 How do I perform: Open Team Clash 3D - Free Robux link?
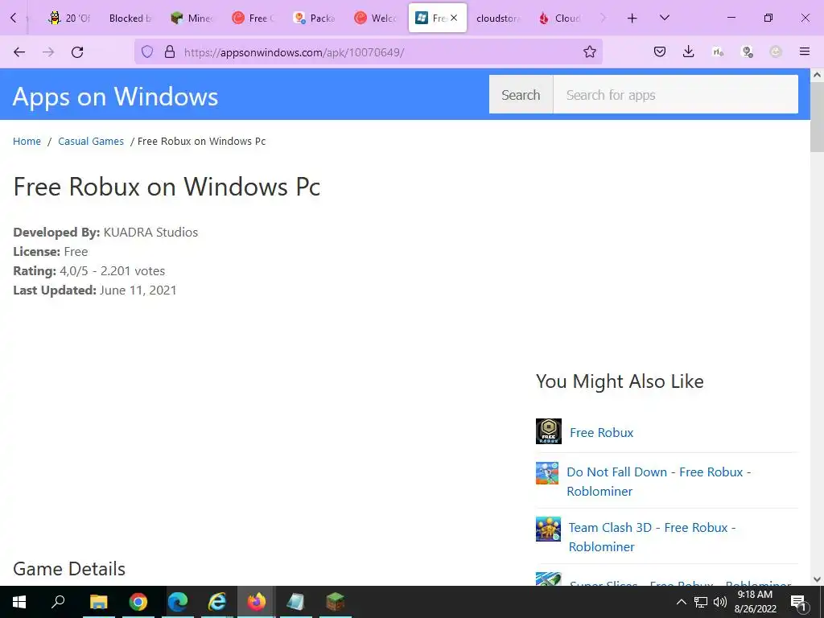(x=652, y=537)
